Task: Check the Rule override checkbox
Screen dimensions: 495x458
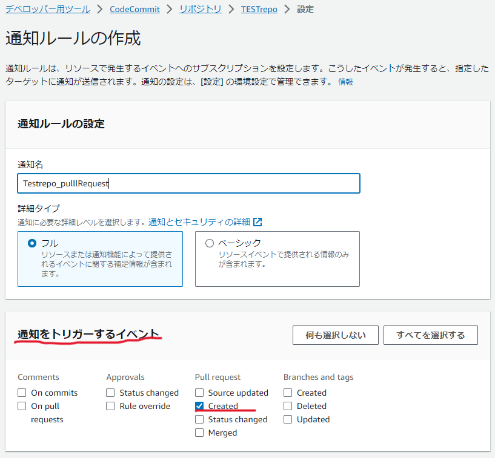Action: (110, 406)
